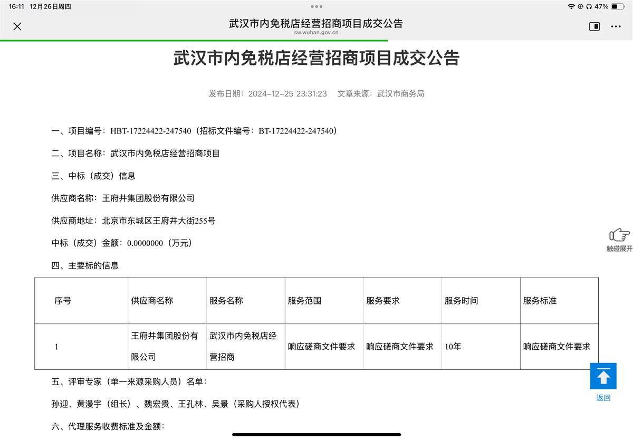
Task: Tap the headphones status icon
Action: pyautogui.click(x=588, y=6)
